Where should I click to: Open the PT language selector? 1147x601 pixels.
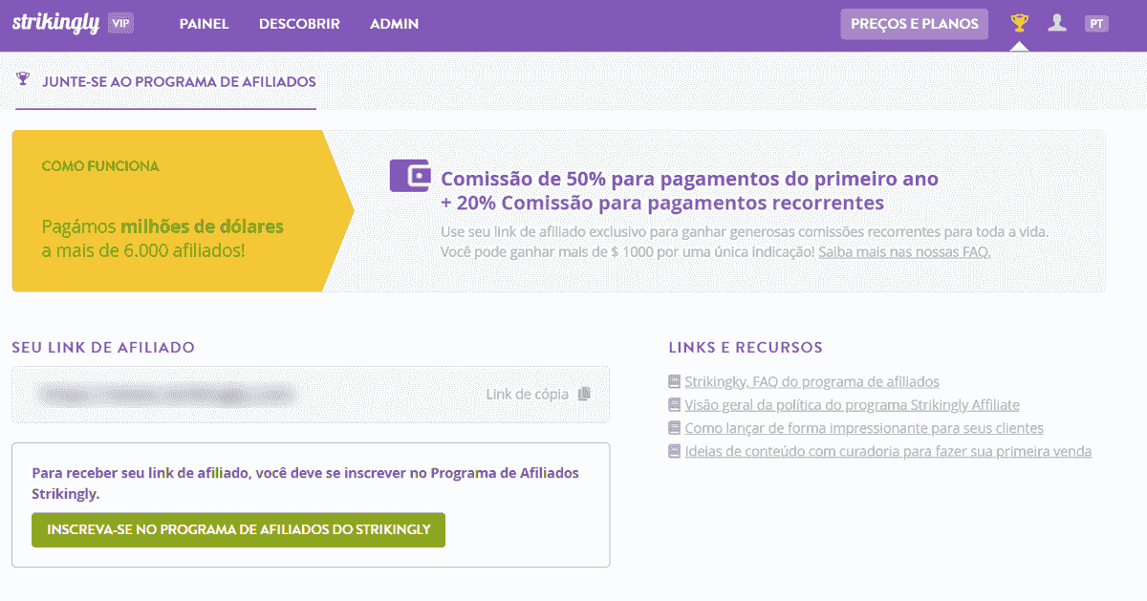click(x=1096, y=24)
